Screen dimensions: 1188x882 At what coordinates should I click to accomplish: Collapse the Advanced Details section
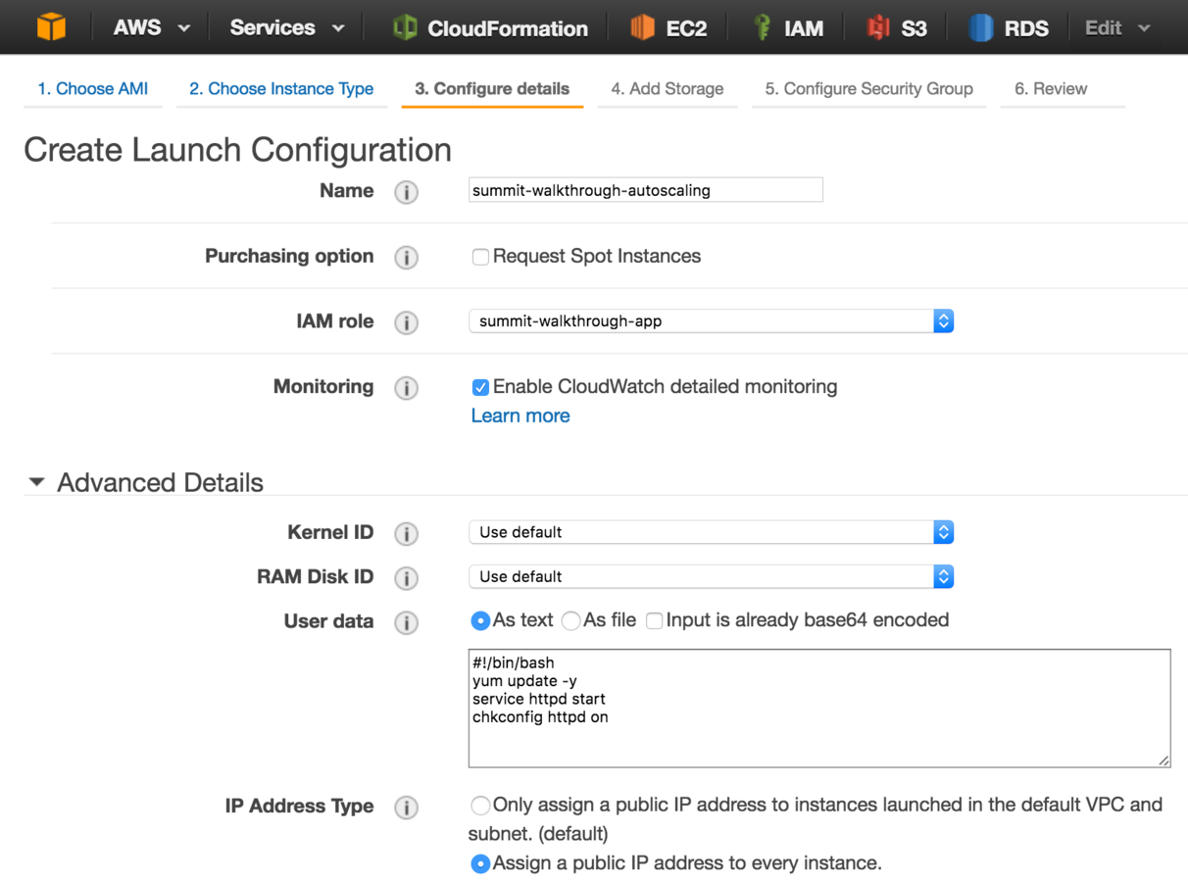(37, 482)
